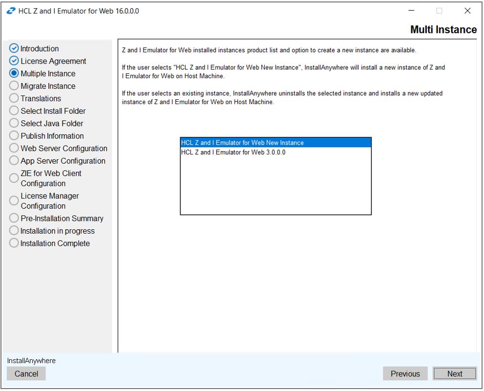Viewport: 484px width, 391px height.
Task: Click the App Server Configuration step circle
Action: pyautogui.click(x=14, y=160)
